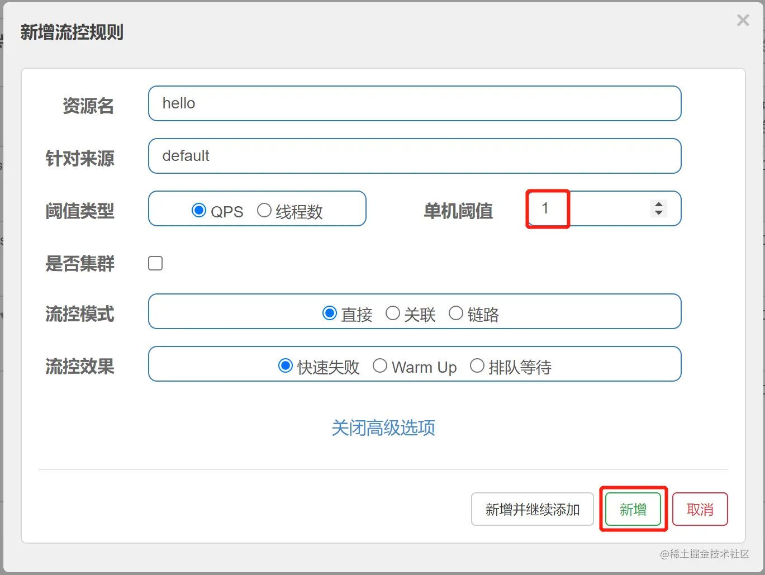Click the 资源名 input field containing hello
765x575 pixels.
[x=415, y=103]
